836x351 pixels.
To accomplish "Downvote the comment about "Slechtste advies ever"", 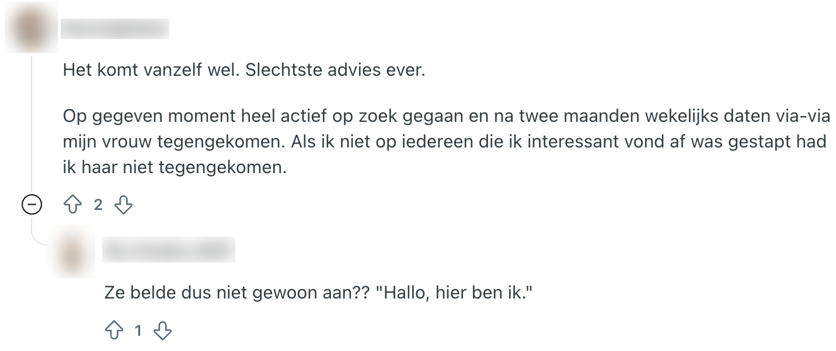I will pos(123,205).
